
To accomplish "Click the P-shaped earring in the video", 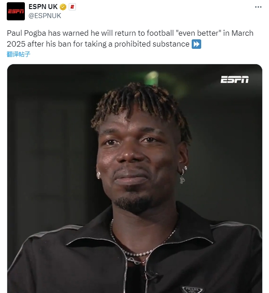I will point(183,180).
